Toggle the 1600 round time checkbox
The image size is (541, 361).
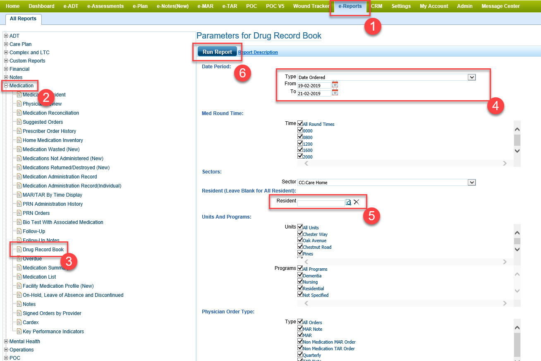point(300,149)
